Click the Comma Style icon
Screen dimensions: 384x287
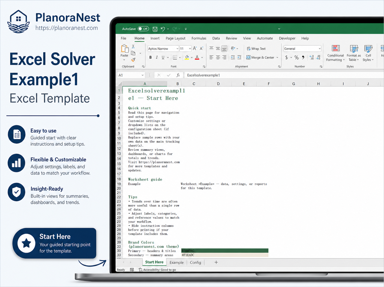click(303, 58)
